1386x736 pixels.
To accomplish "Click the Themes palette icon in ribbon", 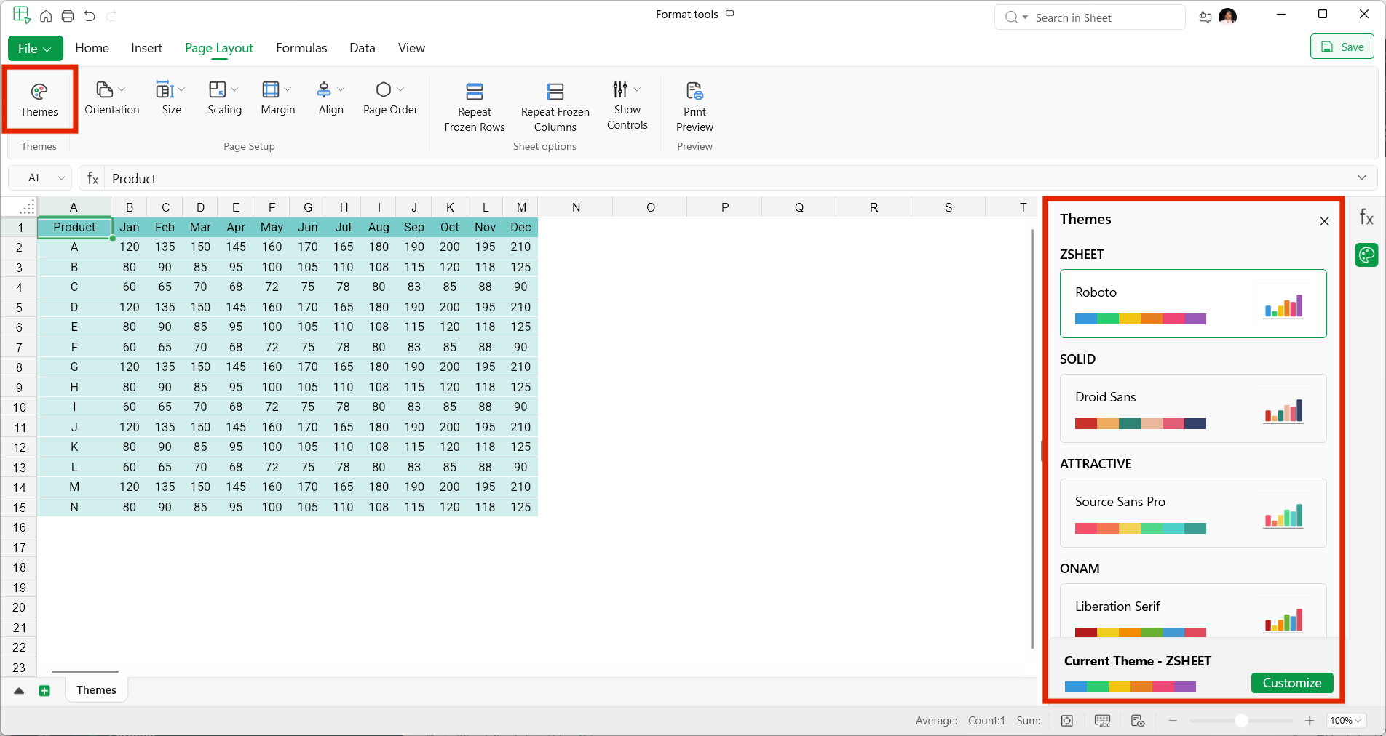I will point(39,92).
